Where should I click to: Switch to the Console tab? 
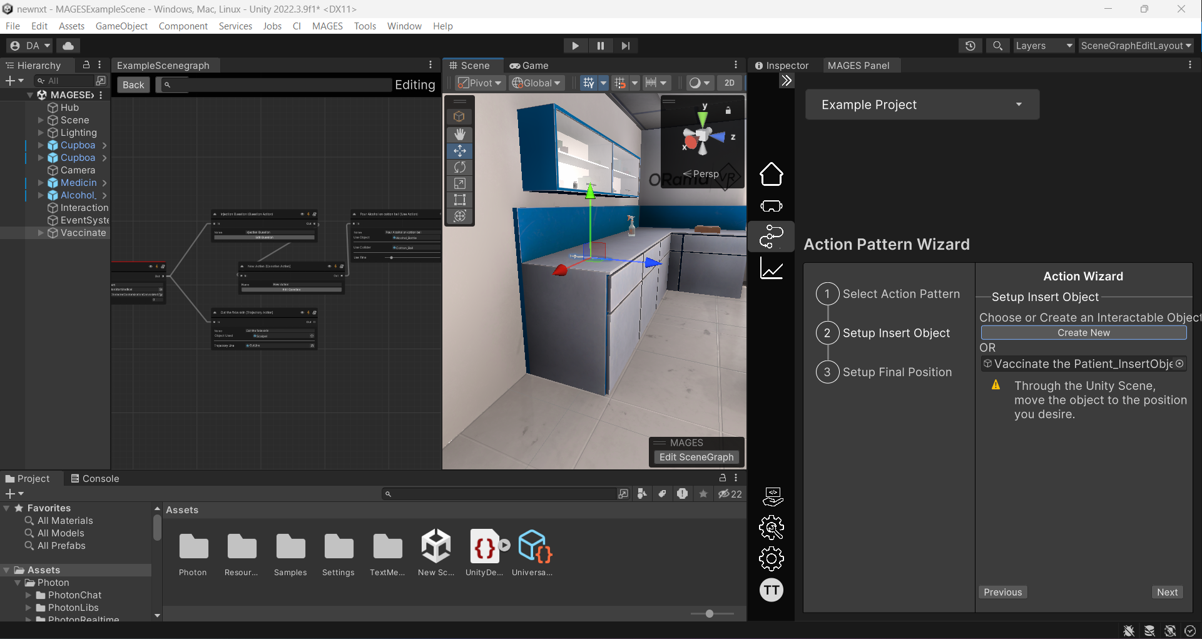tap(94, 478)
